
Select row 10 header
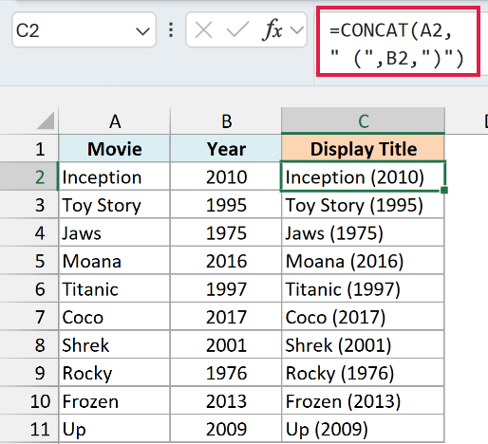pos(29,400)
